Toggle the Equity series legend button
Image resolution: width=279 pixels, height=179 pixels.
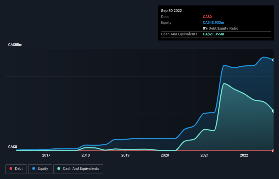tap(40, 169)
